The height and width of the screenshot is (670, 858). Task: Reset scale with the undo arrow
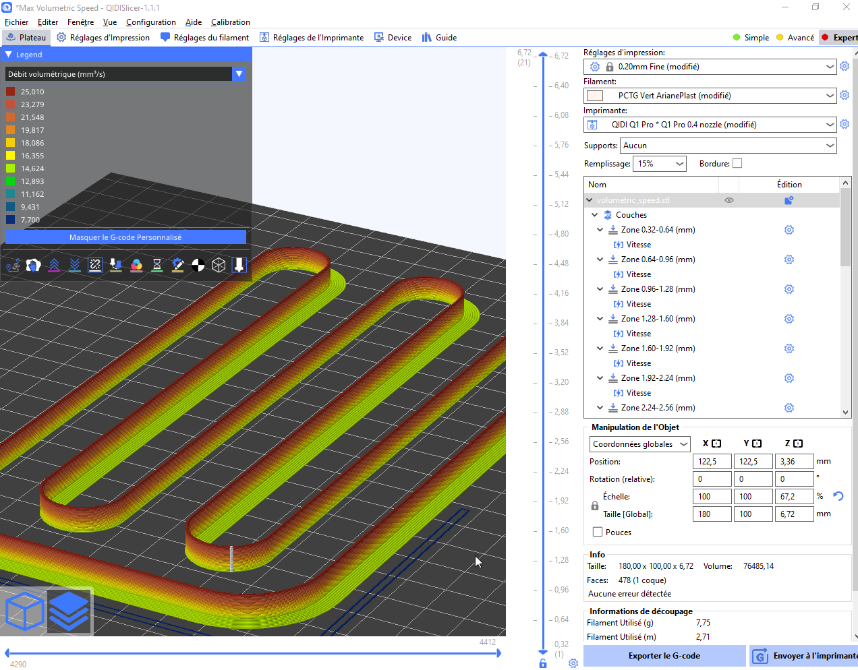click(838, 496)
